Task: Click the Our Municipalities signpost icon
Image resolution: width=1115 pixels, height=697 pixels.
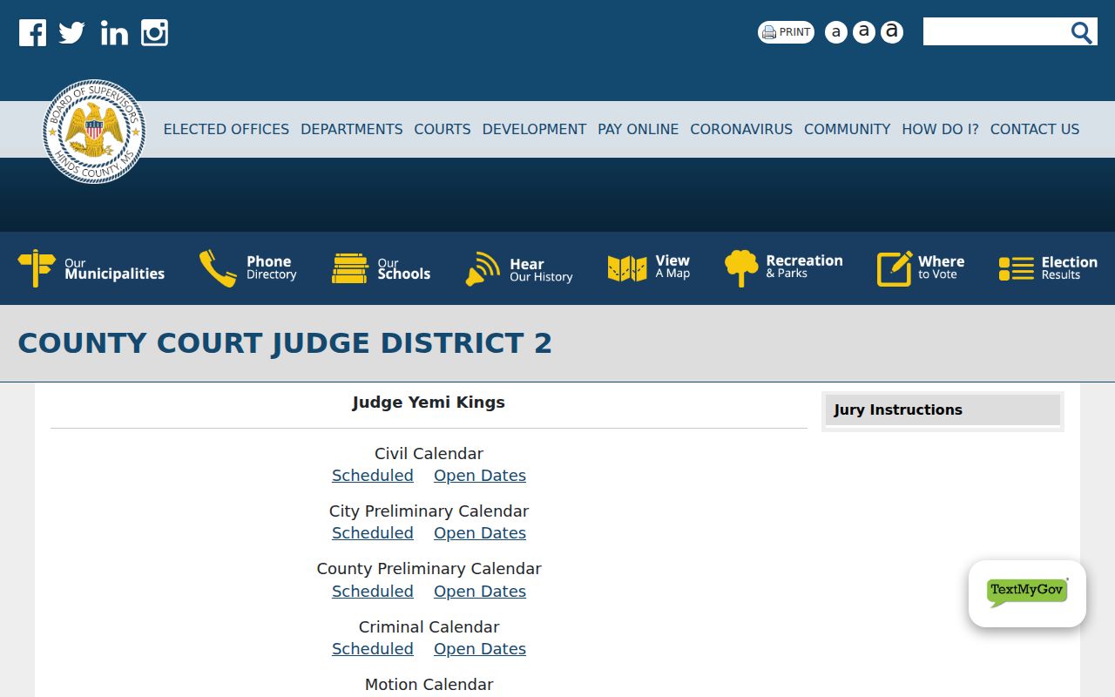Action: coord(37,267)
